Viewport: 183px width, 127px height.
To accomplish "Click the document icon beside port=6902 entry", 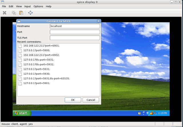I will (20, 55).
